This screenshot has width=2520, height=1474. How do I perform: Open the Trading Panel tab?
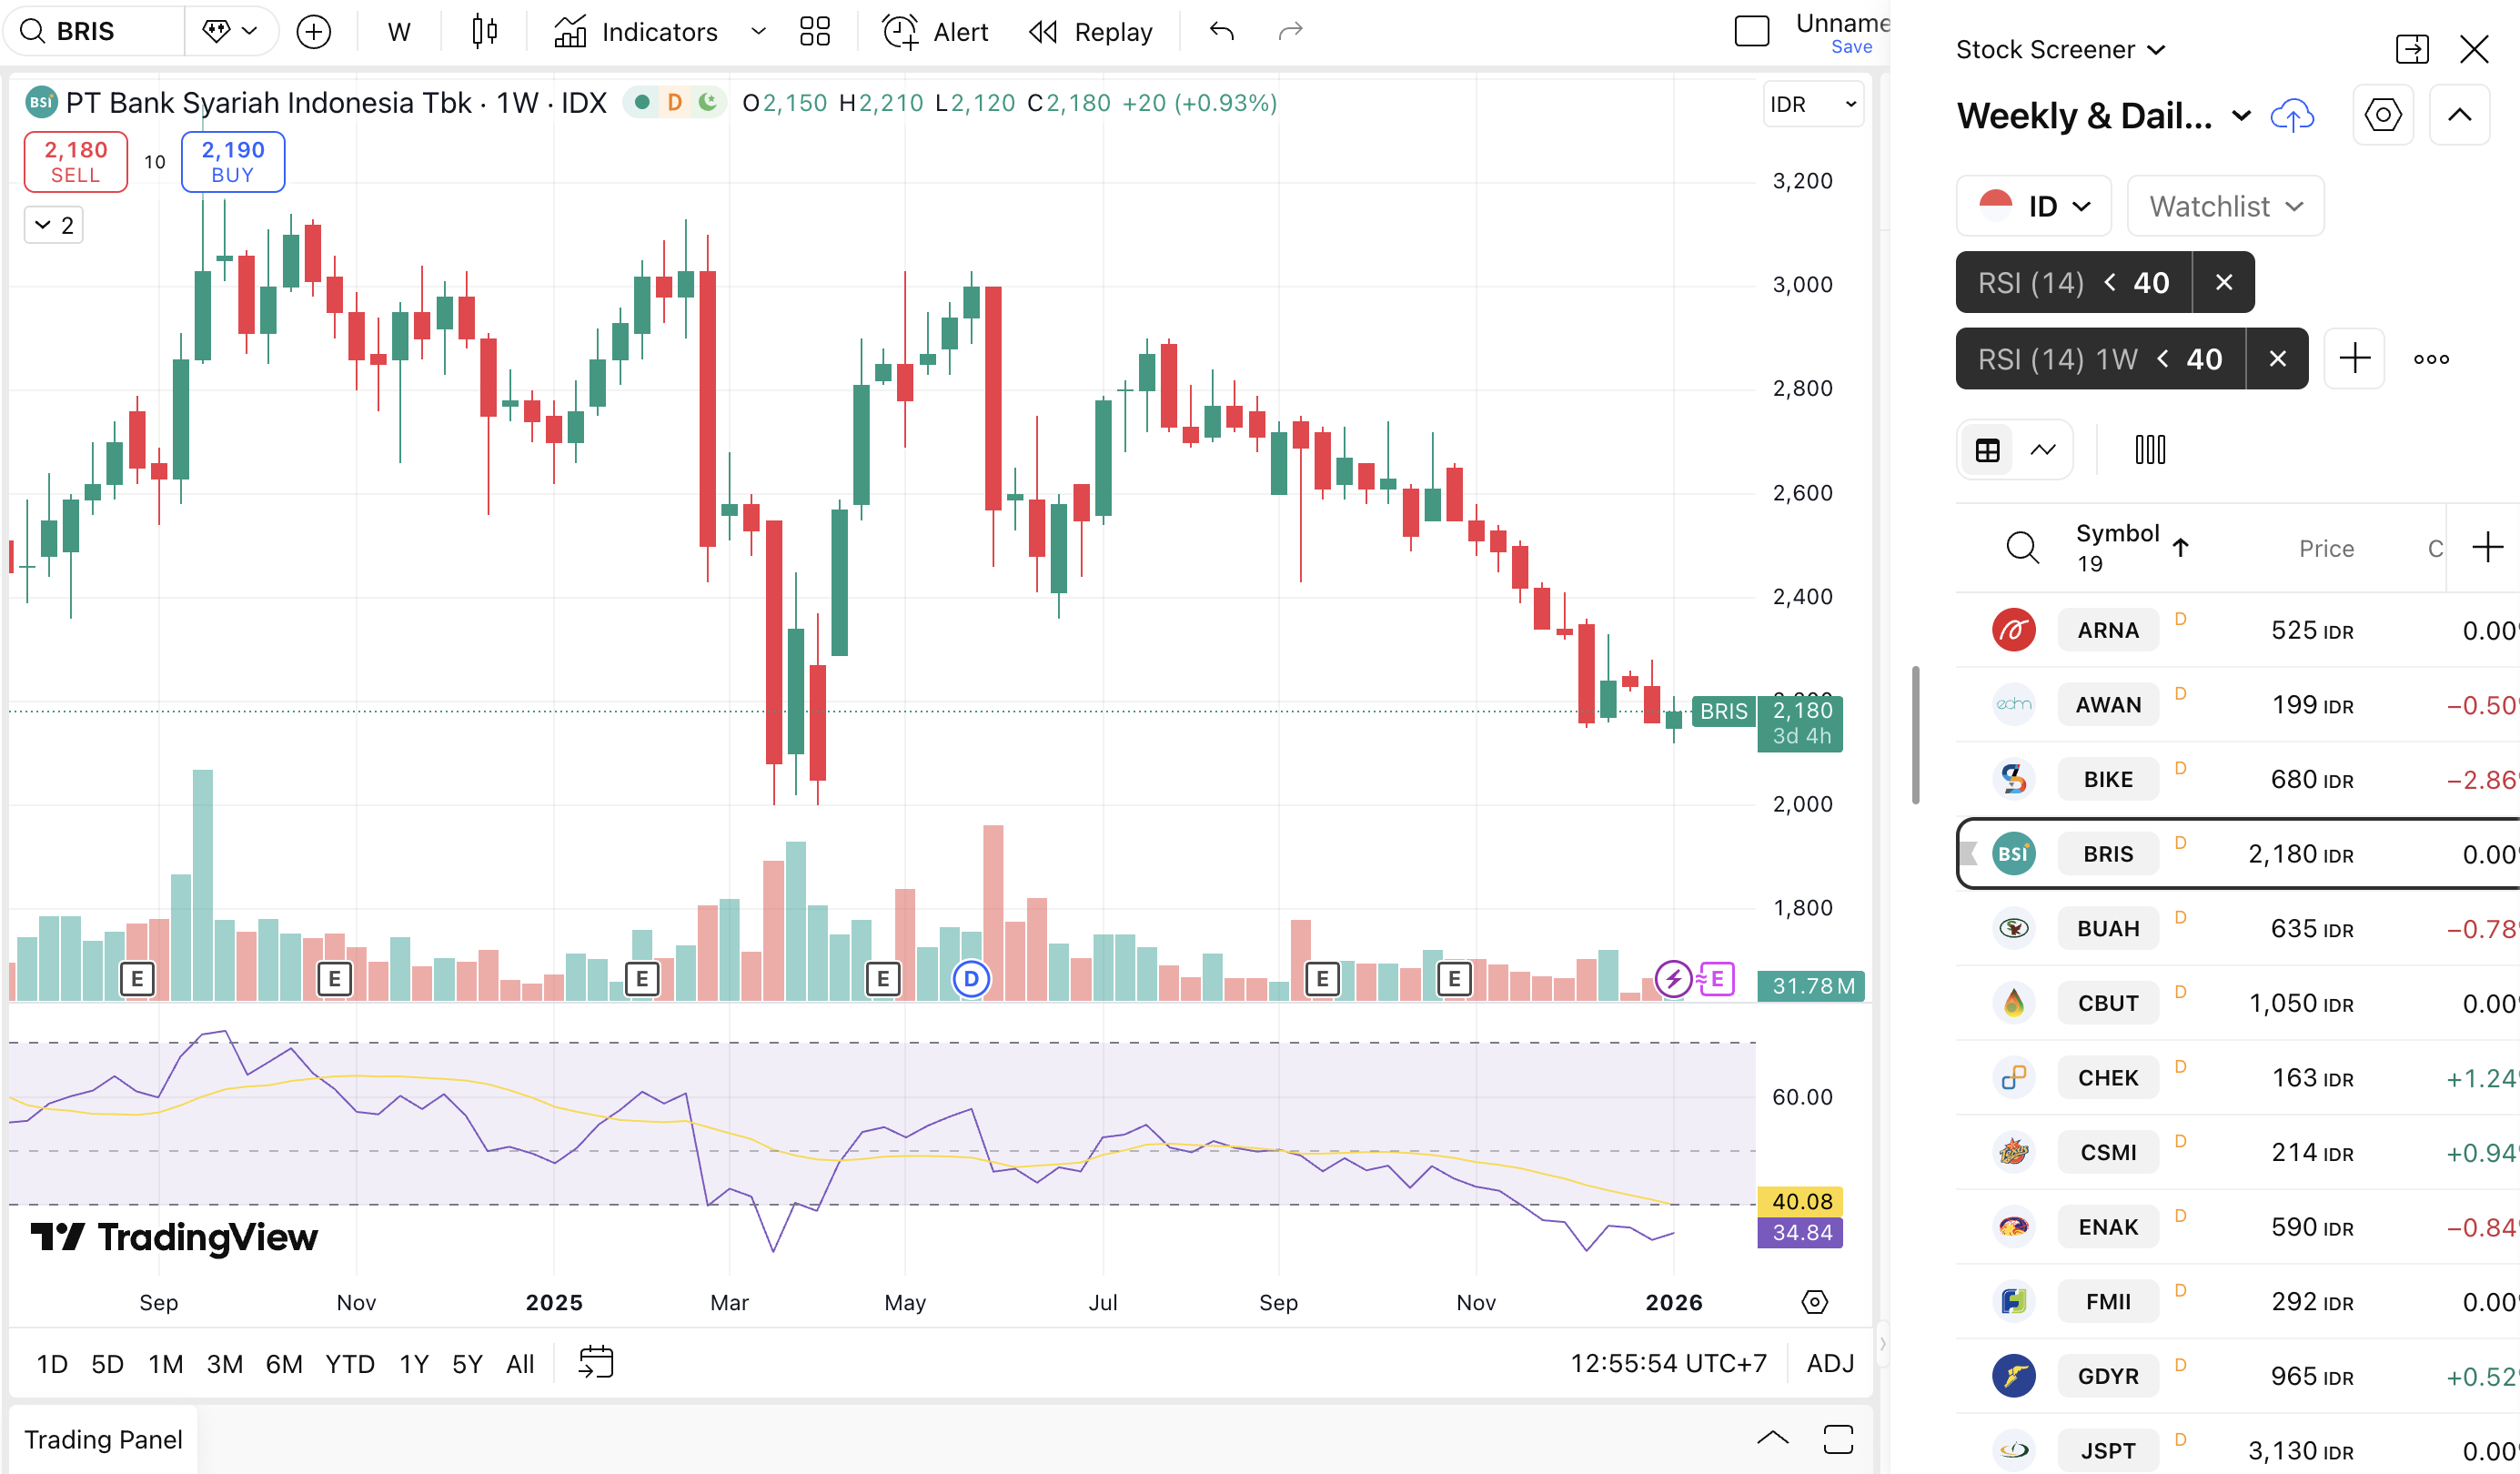pos(103,1439)
